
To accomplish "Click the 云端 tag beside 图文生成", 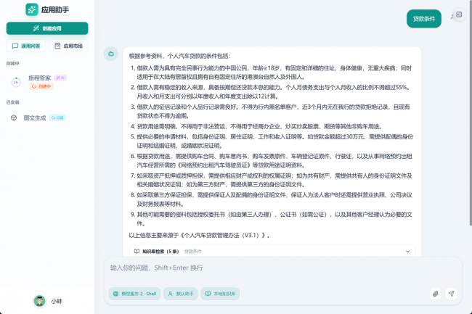I will tap(58, 117).
